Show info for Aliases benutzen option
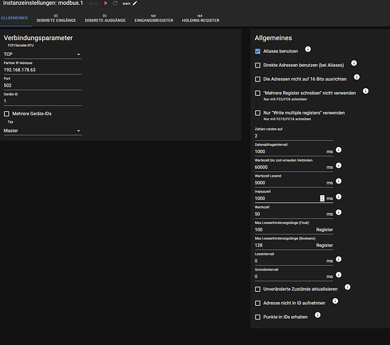 point(308,49)
